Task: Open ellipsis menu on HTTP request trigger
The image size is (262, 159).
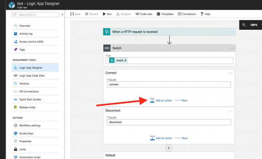Action: pyautogui.click(x=232, y=32)
